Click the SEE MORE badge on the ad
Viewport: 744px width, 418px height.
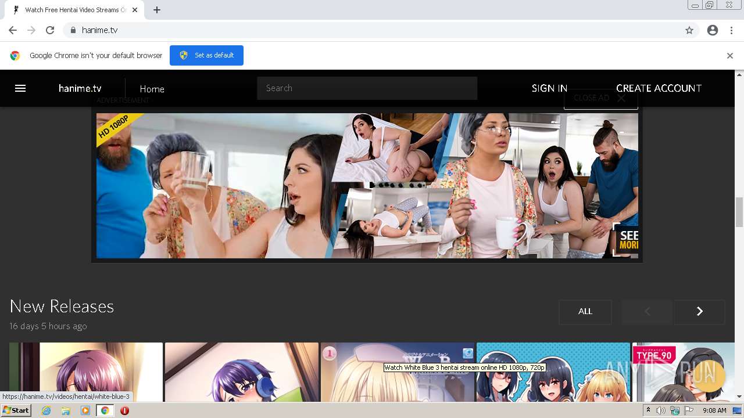pyautogui.click(x=627, y=240)
